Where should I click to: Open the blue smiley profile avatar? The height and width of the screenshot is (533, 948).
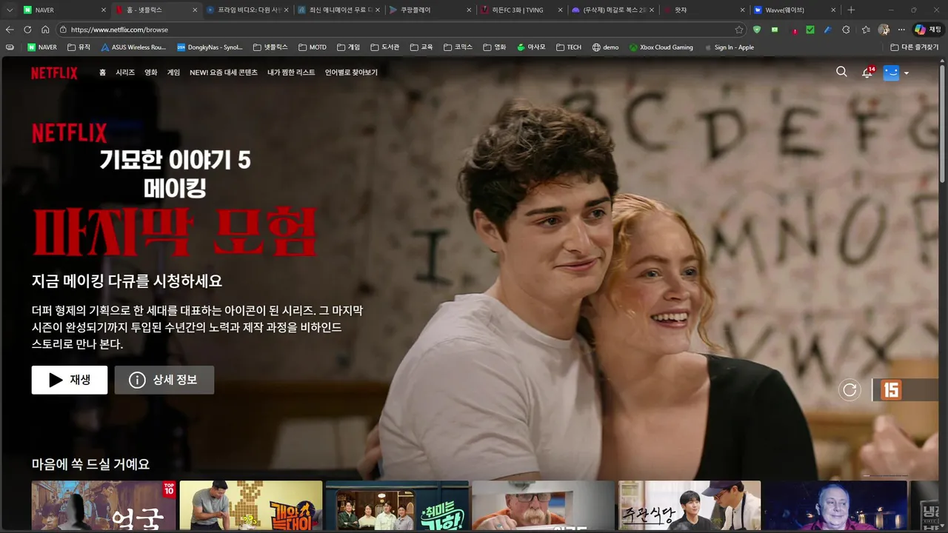click(891, 73)
